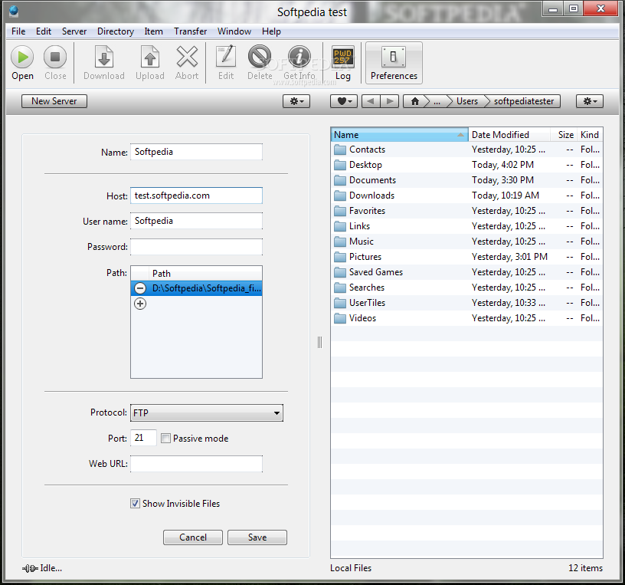
Task: Click the Videos folder icon
Action: pyautogui.click(x=340, y=318)
